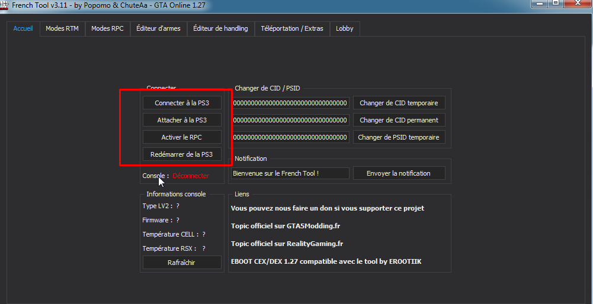The image size is (593, 304).
Task: Click the Rafraîchir button
Action: tap(182, 263)
